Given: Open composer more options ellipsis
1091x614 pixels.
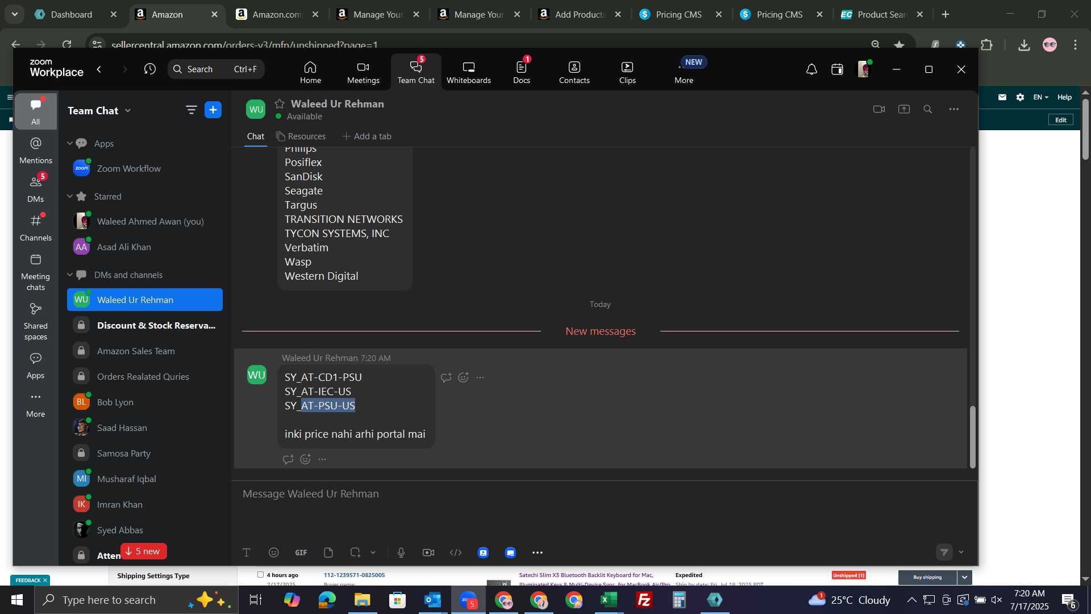Looking at the screenshot, I should pos(538,552).
